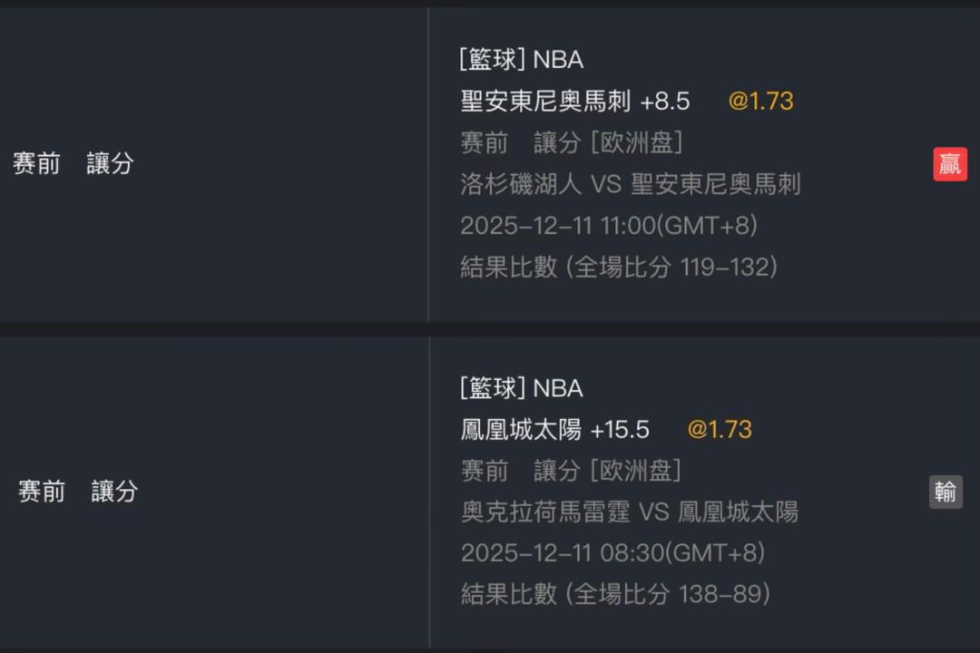
Task: Click the @1.73 odds on the Suns bet
Action: pyautogui.click(x=720, y=430)
